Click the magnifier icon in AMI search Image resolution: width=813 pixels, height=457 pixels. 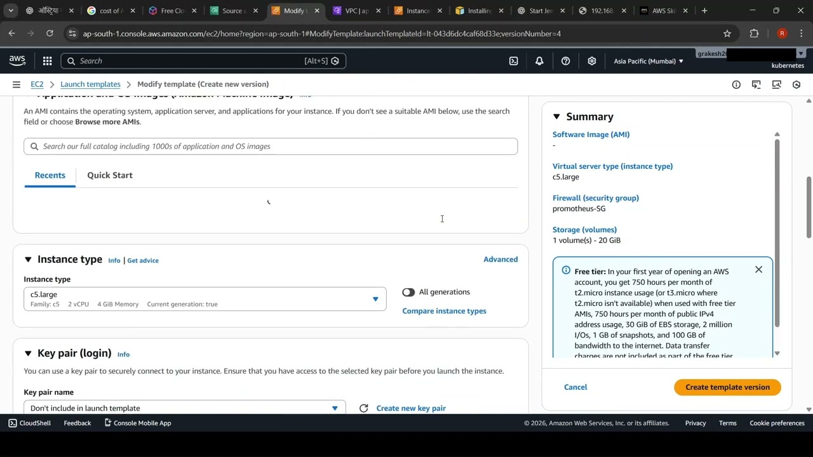(34, 147)
